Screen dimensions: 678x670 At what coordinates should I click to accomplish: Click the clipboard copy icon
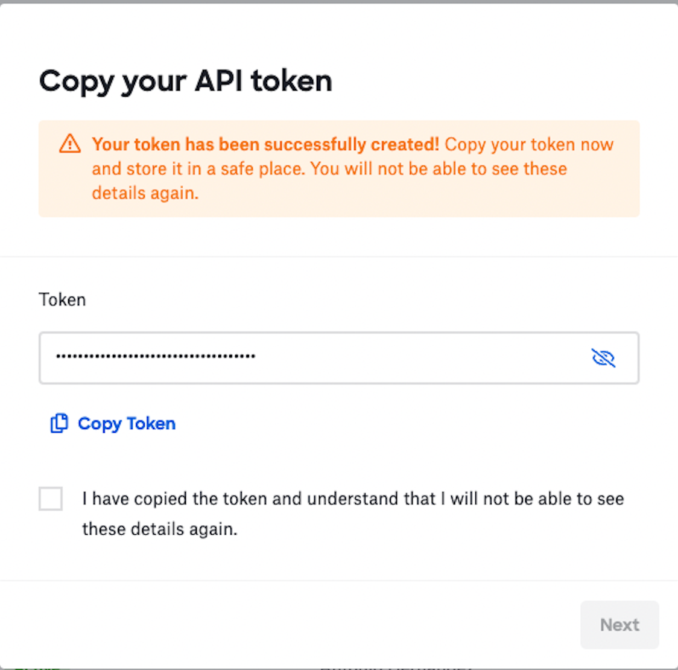point(59,423)
